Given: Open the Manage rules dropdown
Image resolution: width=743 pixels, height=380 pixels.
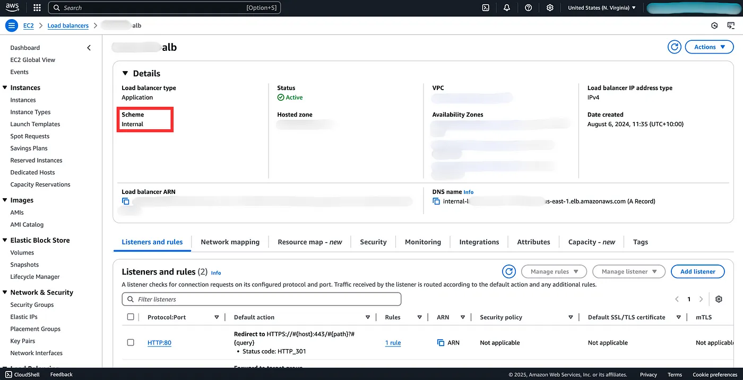Looking at the screenshot, I should [554, 271].
